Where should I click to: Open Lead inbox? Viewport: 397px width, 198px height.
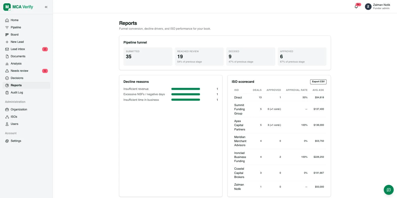26,49
